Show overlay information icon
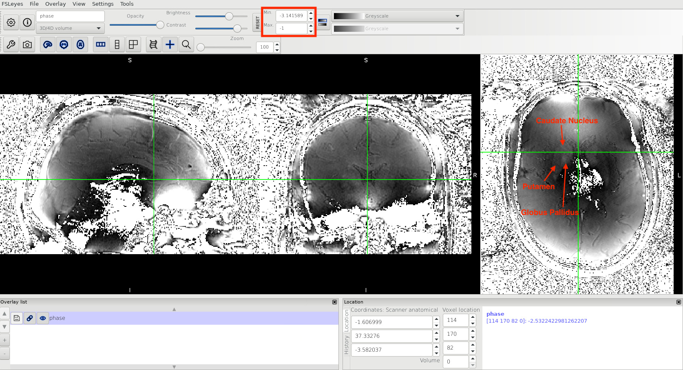This screenshot has height=370, width=683. 27,22
